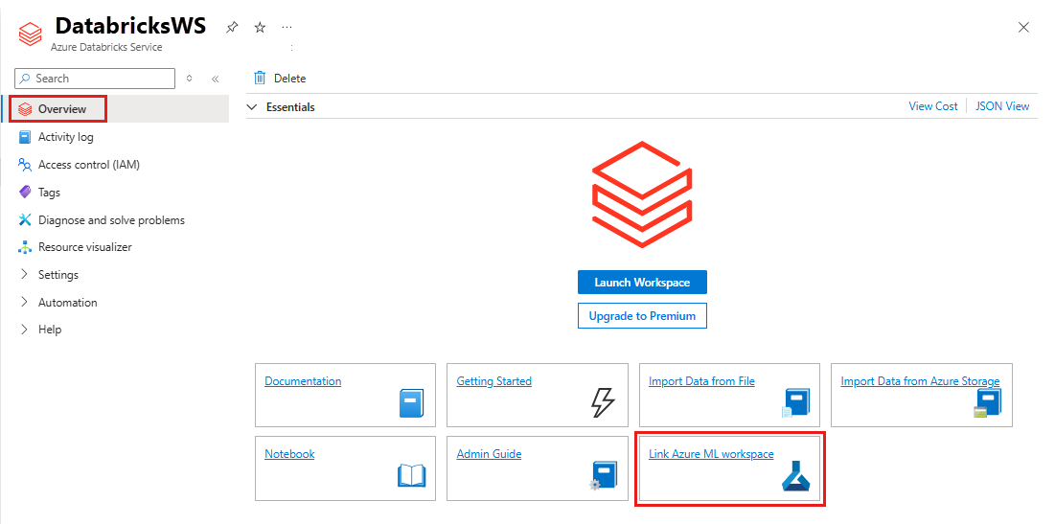
Task: Open the more options ellipsis in header
Action: [287, 27]
